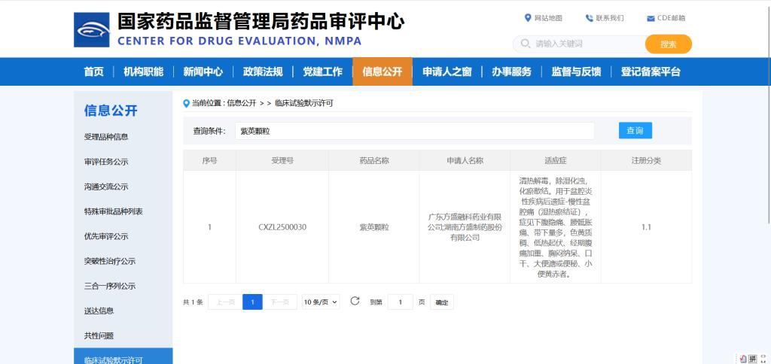The height and width of the screenshot is (364, 771).
Task: Click the pagination refresh icon
Action: (355, 302)
